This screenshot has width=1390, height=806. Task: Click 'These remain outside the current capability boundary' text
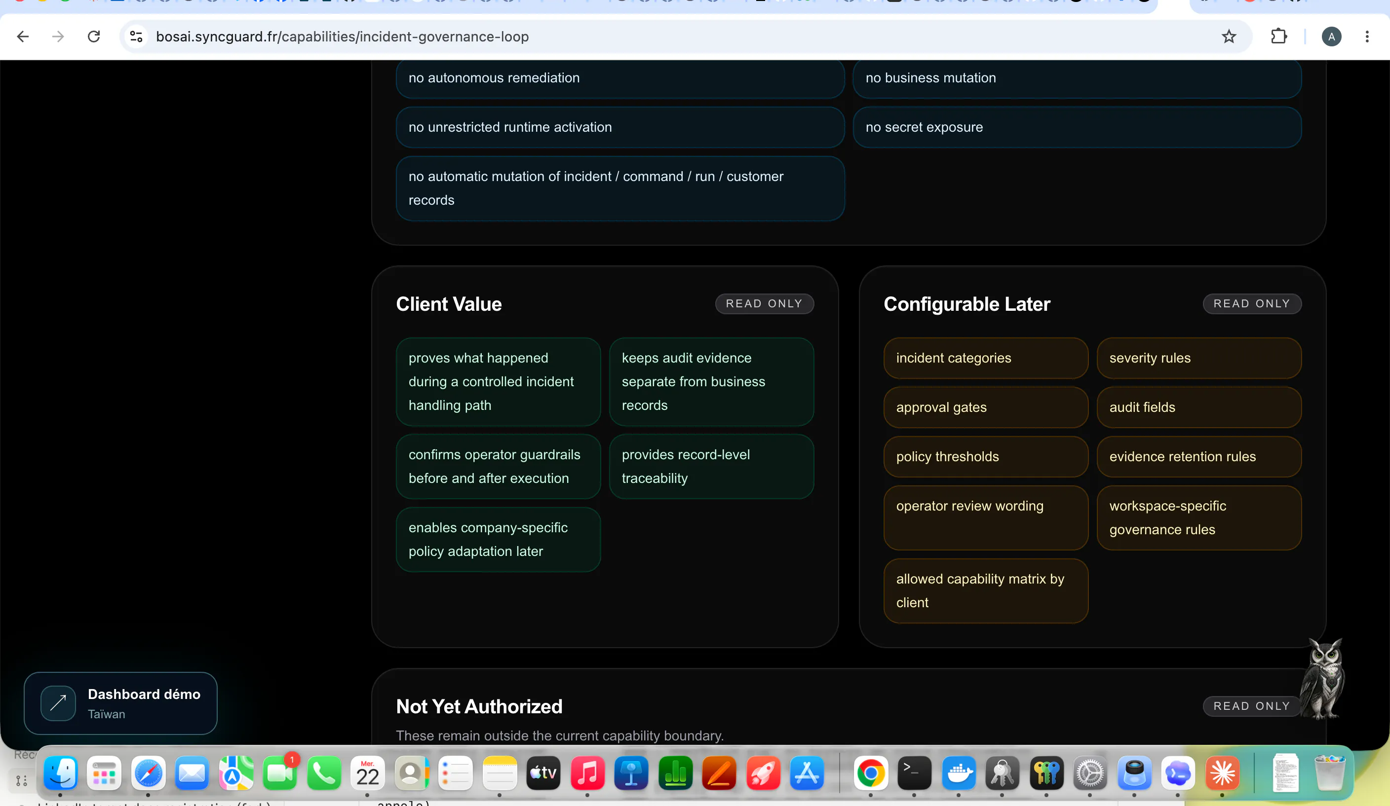(559, 735)
